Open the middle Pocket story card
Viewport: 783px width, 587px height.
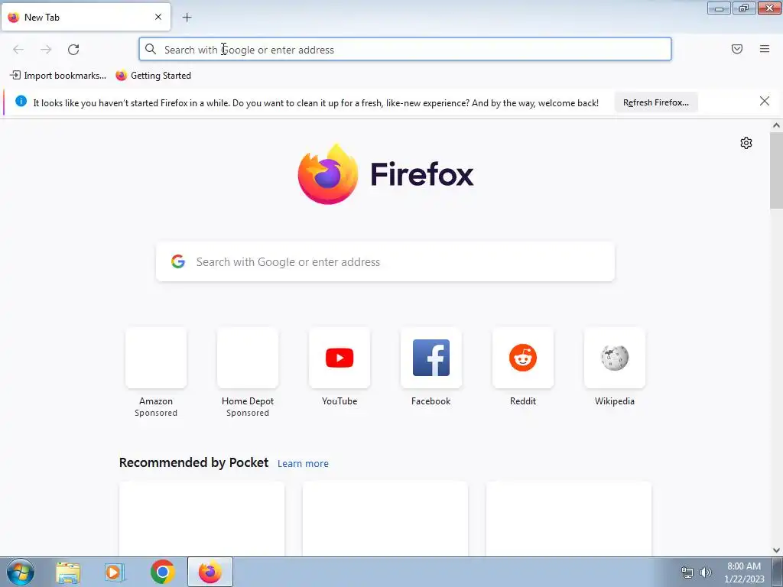pos(385,519)
